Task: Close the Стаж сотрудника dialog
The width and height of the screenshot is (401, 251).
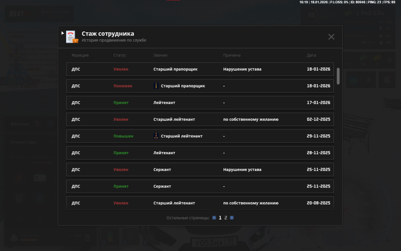Action: point(331,37)
